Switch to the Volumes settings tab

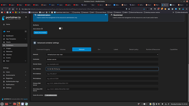coord(63,49)
